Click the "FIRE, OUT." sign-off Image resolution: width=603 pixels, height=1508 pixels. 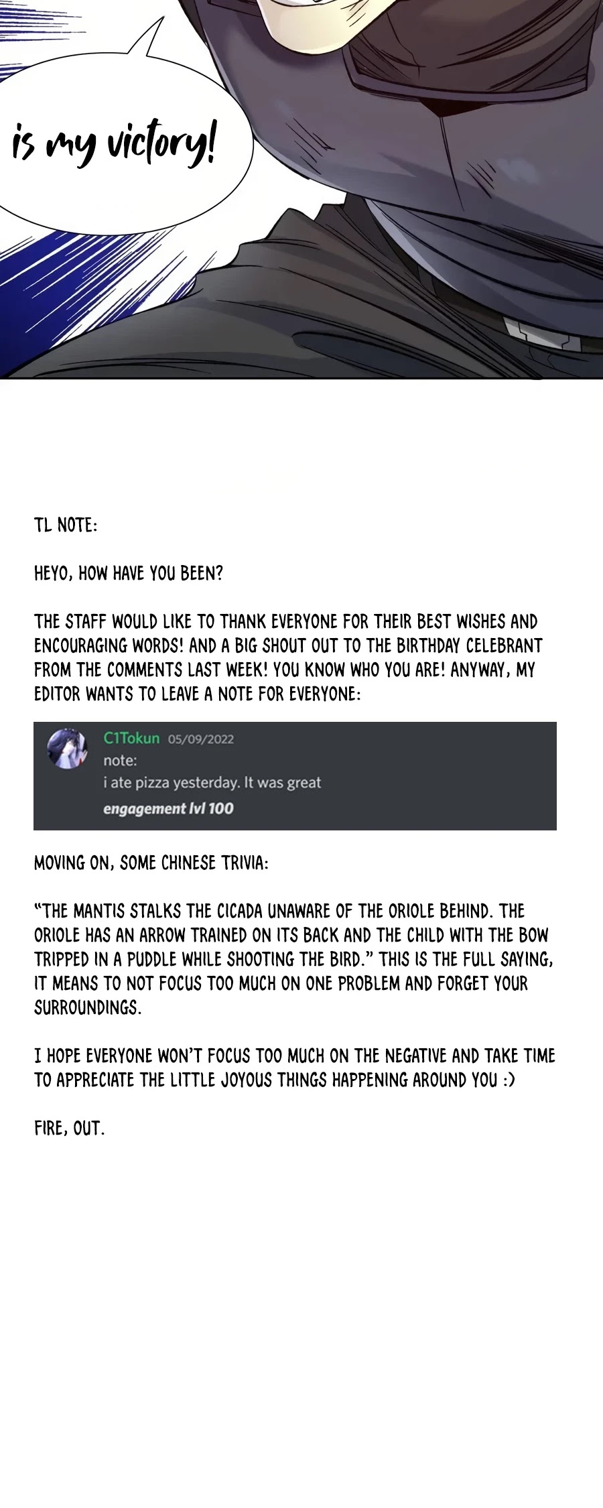69,1129
